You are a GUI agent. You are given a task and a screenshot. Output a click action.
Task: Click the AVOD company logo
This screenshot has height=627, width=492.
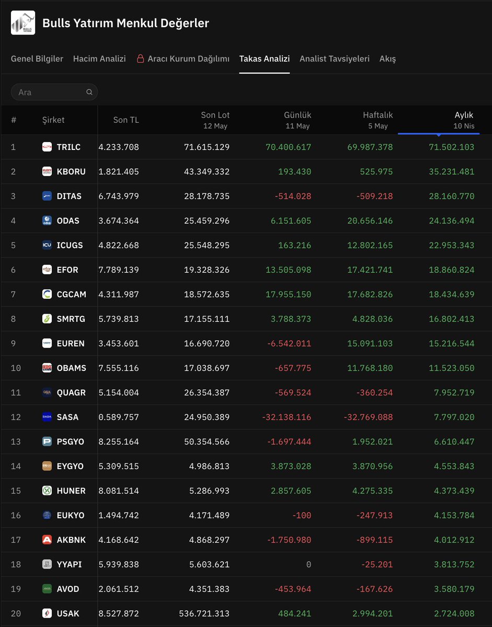[47, 589]
